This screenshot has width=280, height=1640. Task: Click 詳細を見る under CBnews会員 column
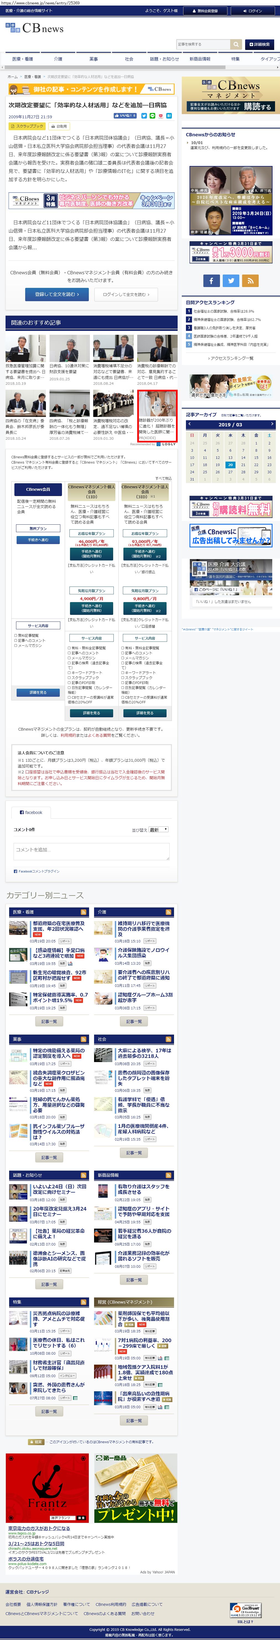[x=38, y=692]
